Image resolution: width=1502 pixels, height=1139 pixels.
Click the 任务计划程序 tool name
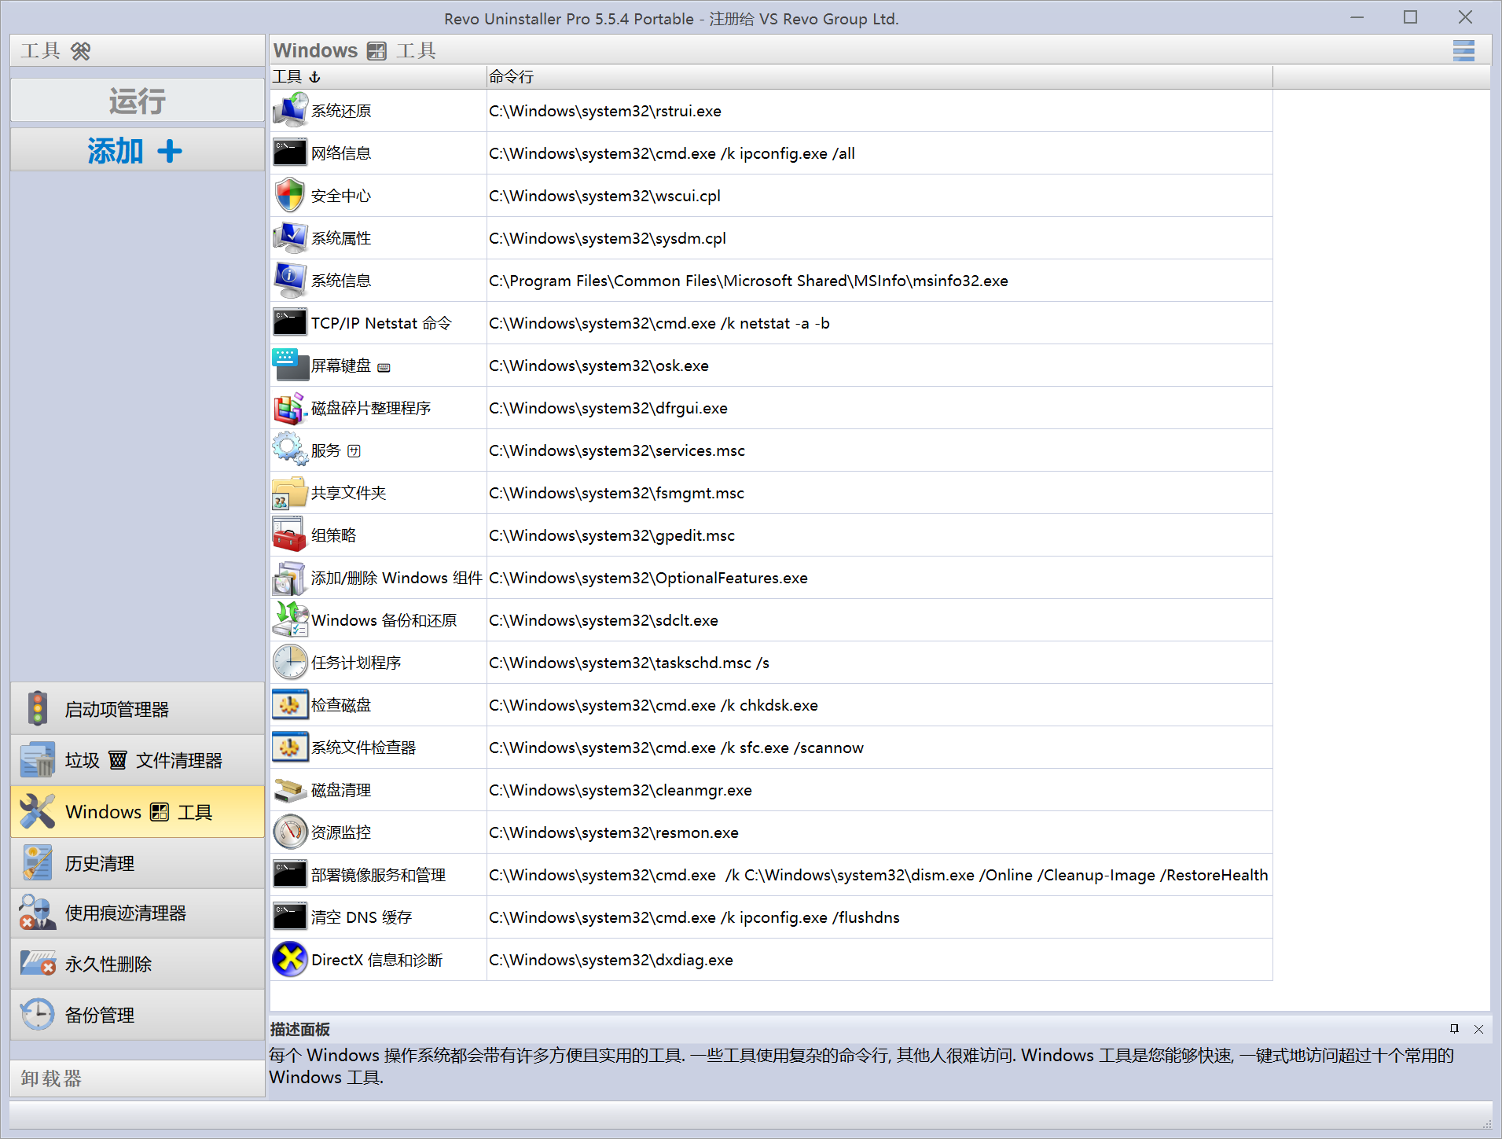tap(356, 663)
